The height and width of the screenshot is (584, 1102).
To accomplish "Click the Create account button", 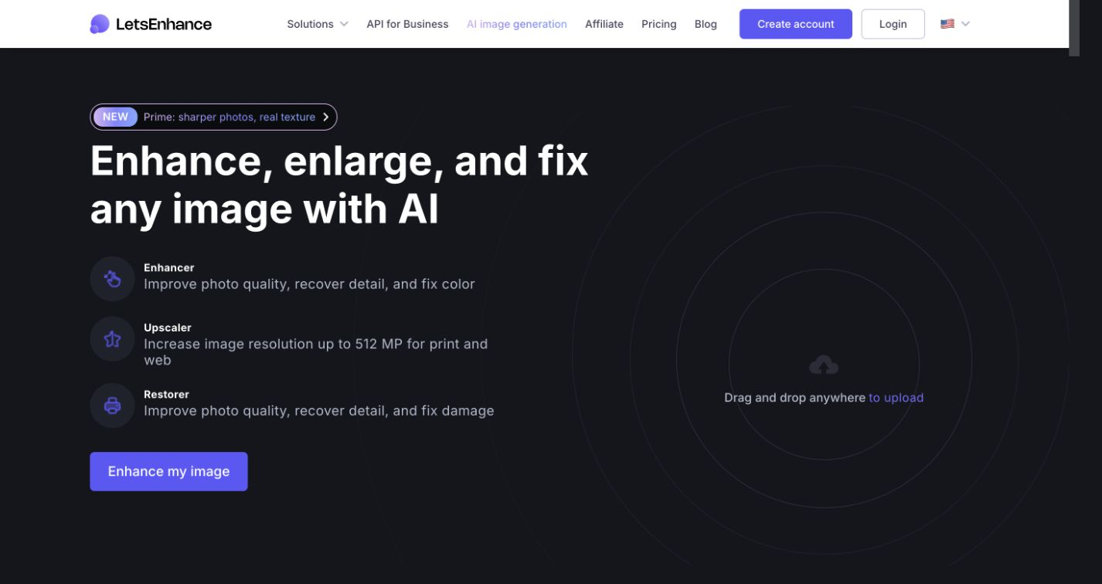I will tap(796, 24).
